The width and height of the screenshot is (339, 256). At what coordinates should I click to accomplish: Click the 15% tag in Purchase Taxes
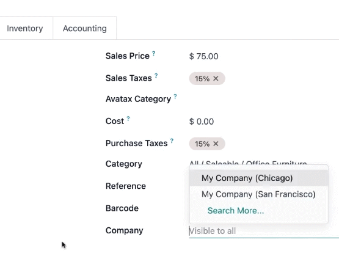(202, 144)
